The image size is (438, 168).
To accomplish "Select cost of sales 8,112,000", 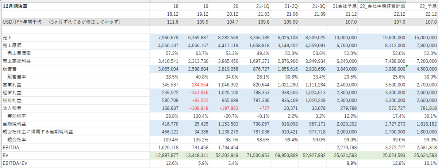I will pyautogui.click(x=395, y=45).
